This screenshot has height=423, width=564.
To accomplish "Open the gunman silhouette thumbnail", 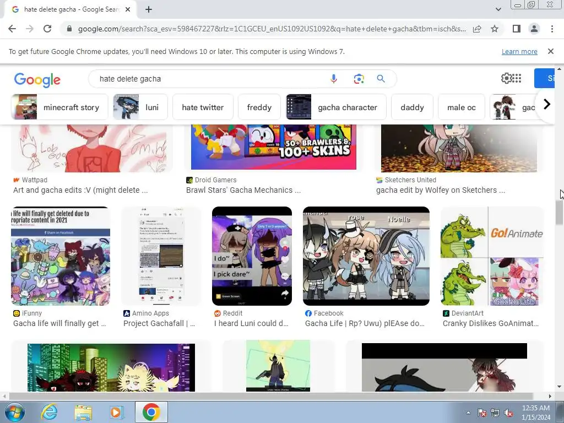I will pos(278,366).
